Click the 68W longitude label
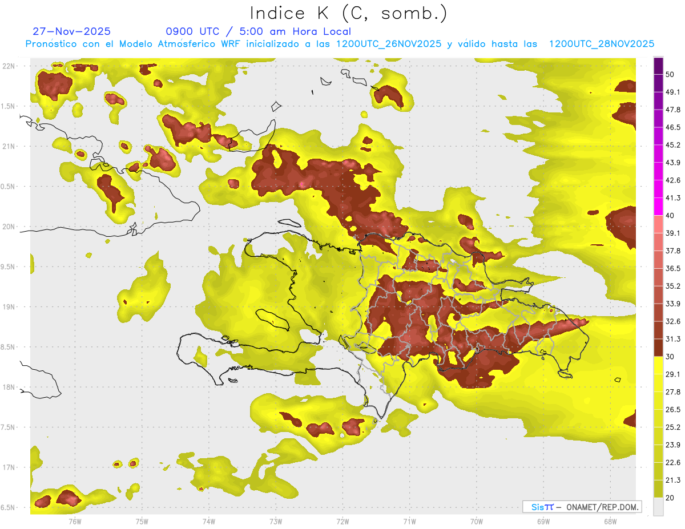Viewport: 685px width, 529px height. (610, 521)
